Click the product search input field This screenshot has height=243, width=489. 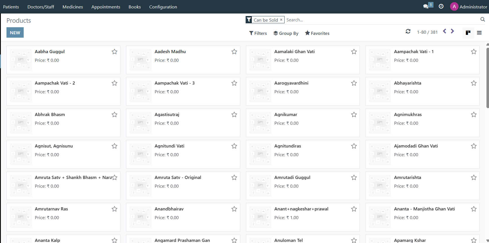[x=381, y=20]
